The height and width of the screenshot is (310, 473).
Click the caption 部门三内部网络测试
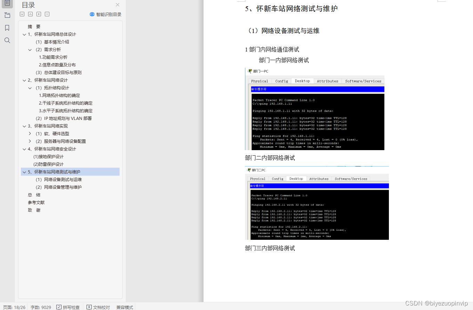point(270,248)
